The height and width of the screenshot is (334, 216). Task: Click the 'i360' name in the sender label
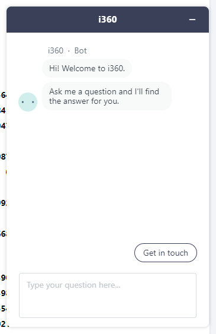coord(56,50)
